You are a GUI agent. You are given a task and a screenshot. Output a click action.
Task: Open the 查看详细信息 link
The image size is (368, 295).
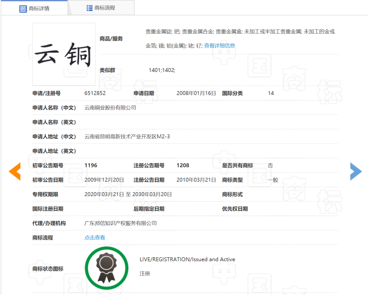click(219, 46)
